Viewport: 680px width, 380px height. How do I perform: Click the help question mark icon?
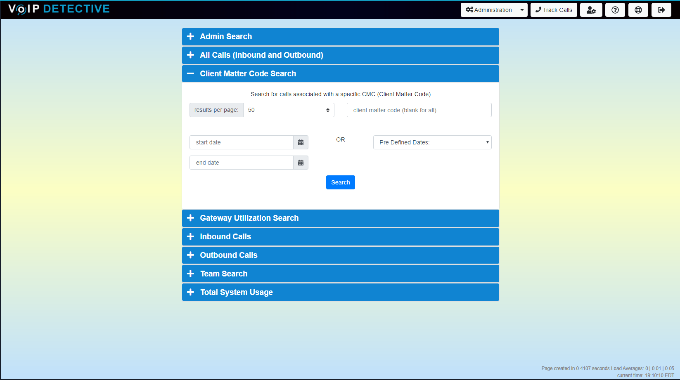pyautogui.click(x=615, y=10)
